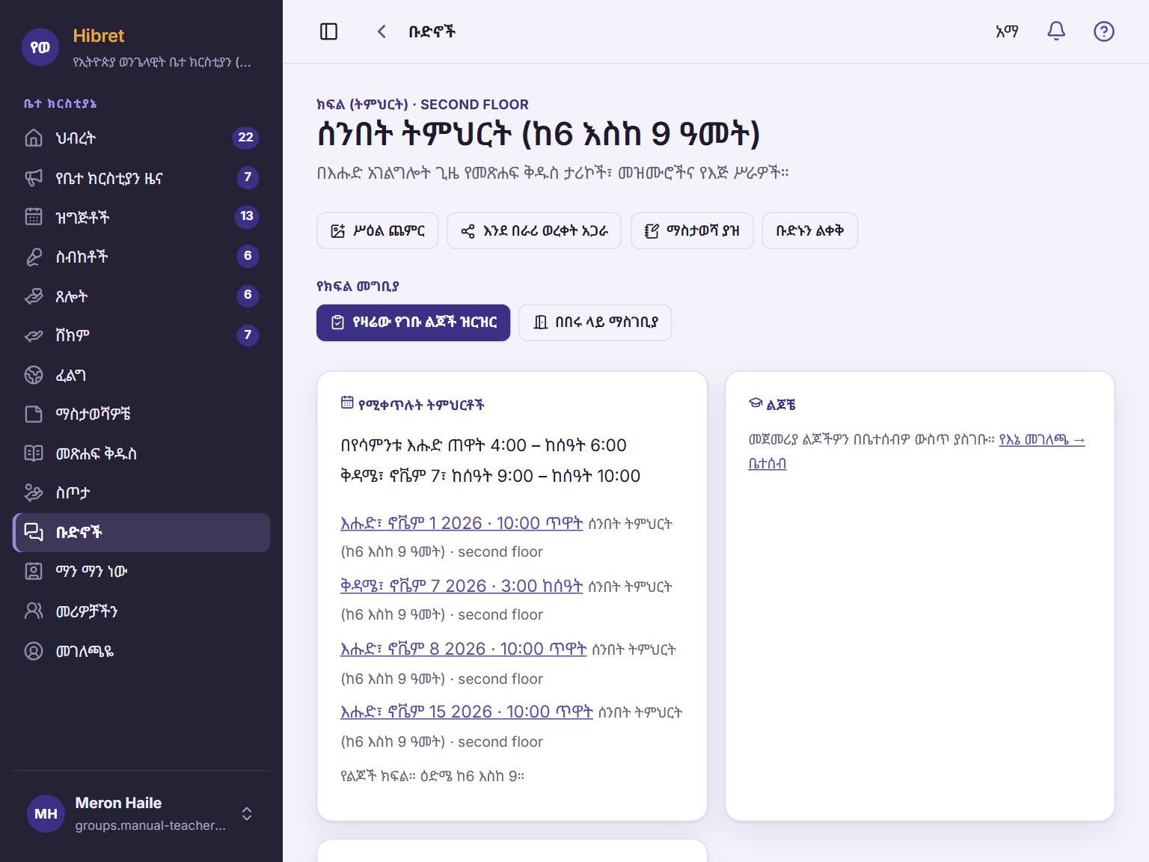Toggle the sidebar panel icon

pyautogui.click(x=328, y=31)
